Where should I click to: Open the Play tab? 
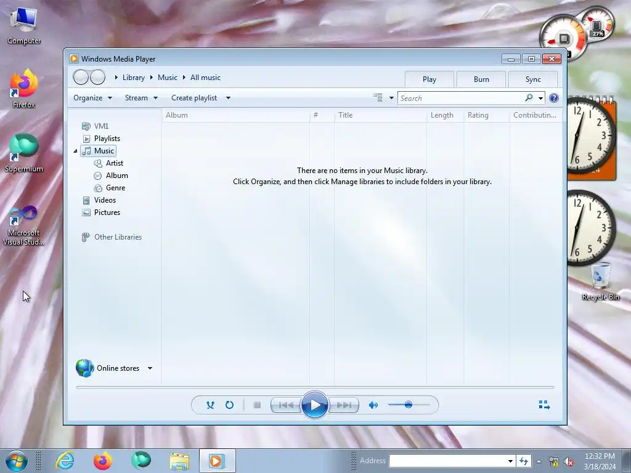click(x=429, y=79)
